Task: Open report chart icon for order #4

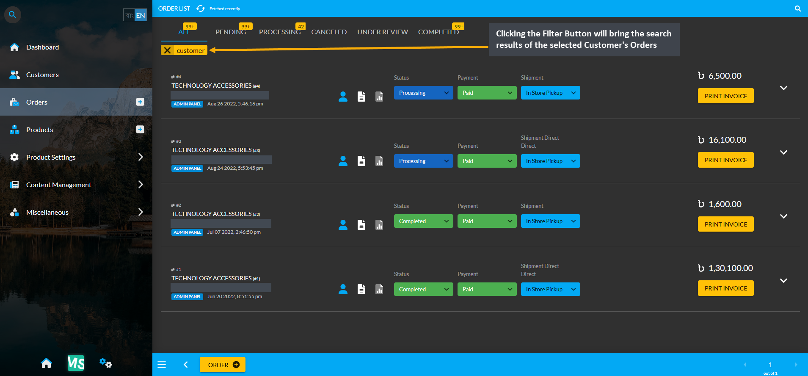Action: click(x=379, y=97)
